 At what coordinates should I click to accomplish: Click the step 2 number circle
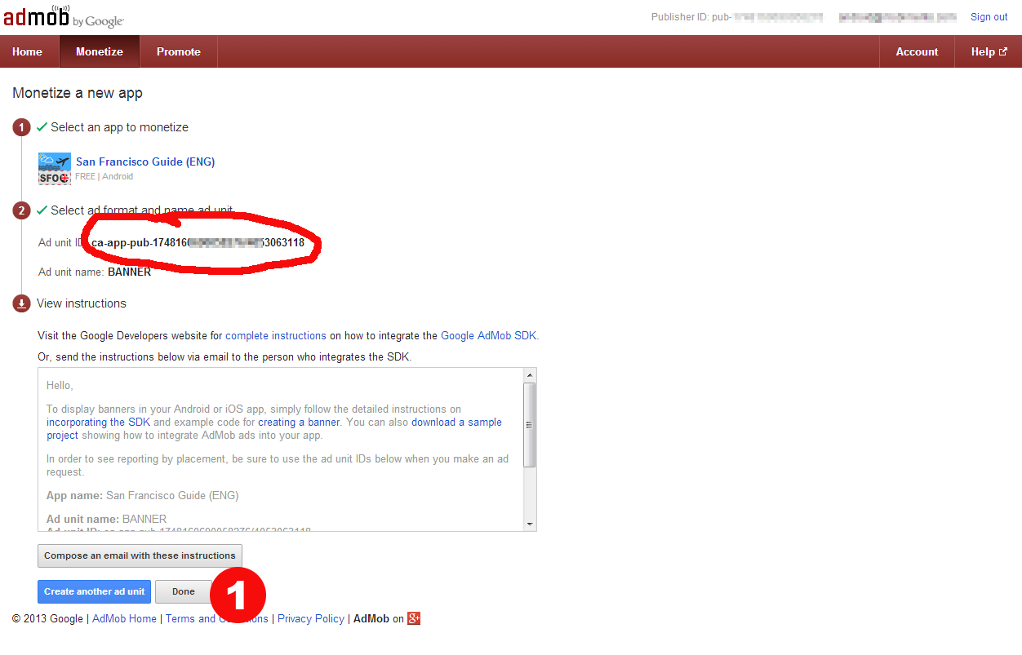coord(21,210)
